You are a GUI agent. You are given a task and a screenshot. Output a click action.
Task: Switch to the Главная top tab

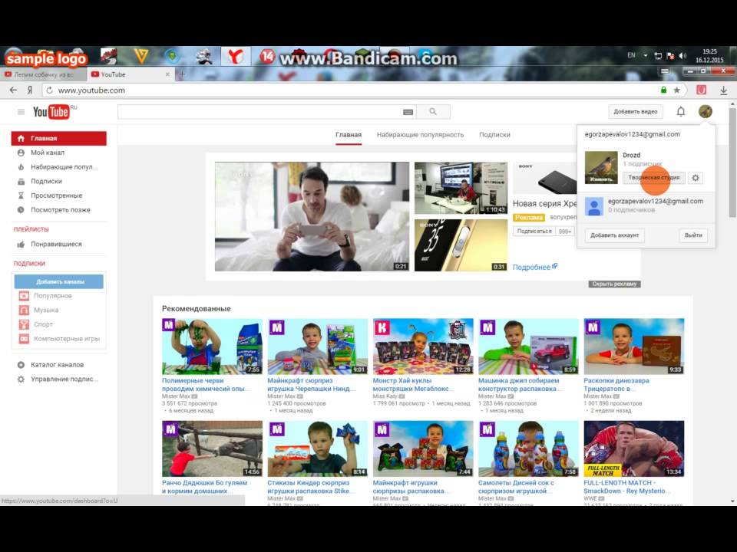[x=349, y=135]
